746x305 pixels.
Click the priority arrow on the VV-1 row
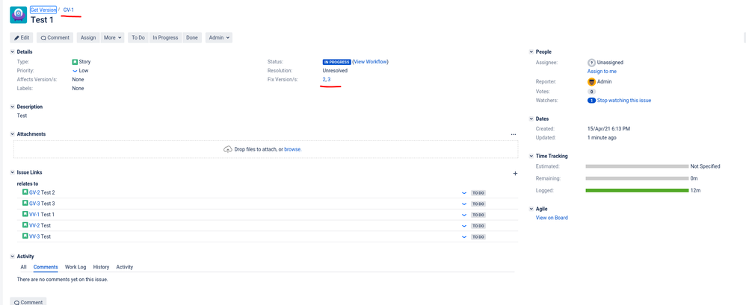tap(464, 215)
